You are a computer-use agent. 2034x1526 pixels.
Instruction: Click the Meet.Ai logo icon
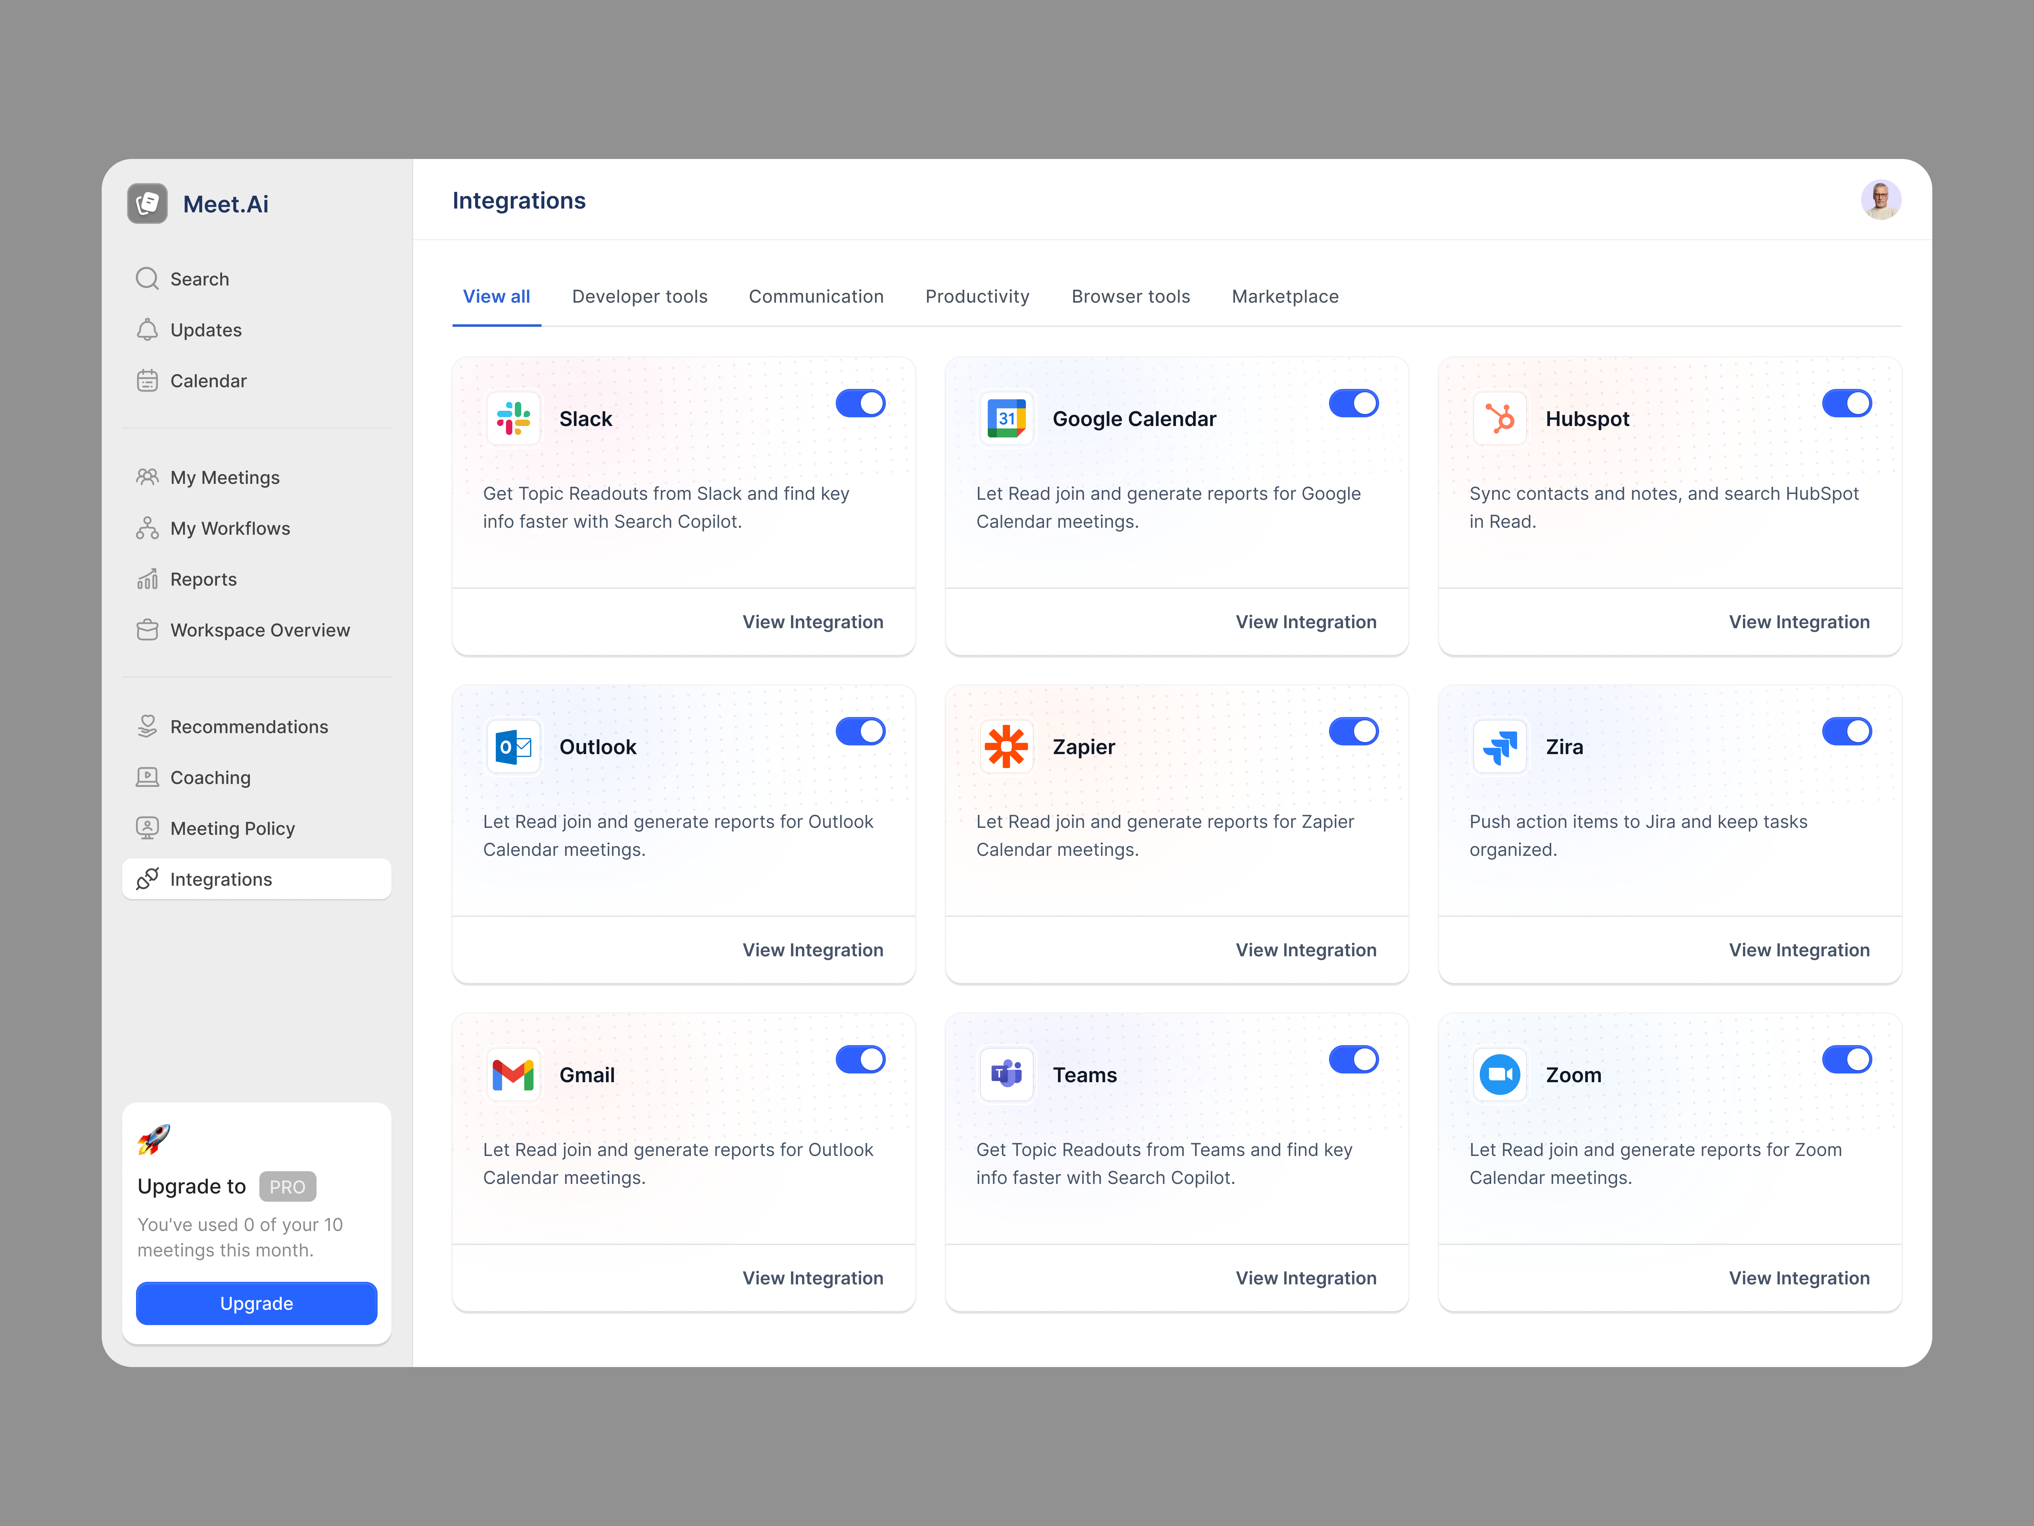coord(147,203)
